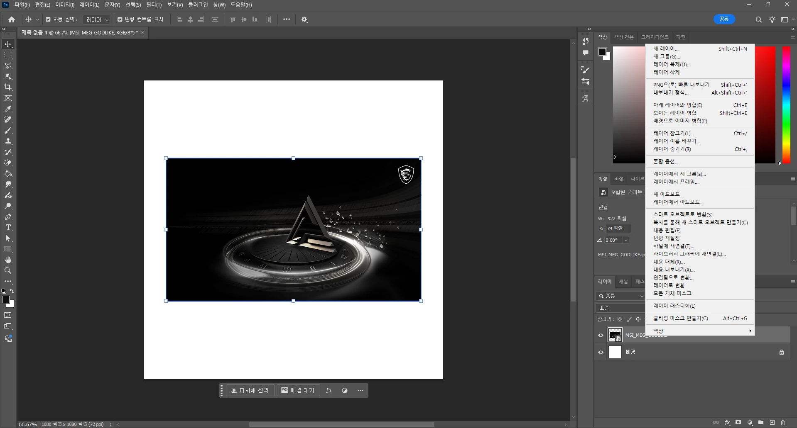Open the Color panel hamburger menu

click(792, 37)
